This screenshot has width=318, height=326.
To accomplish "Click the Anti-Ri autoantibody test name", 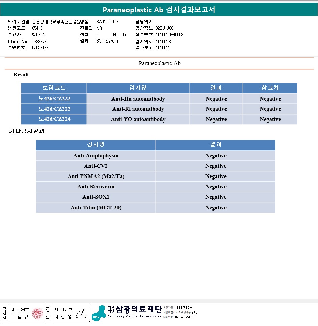I will tap(138, 109).
